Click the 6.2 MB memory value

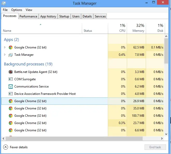(x=140, y=87)
